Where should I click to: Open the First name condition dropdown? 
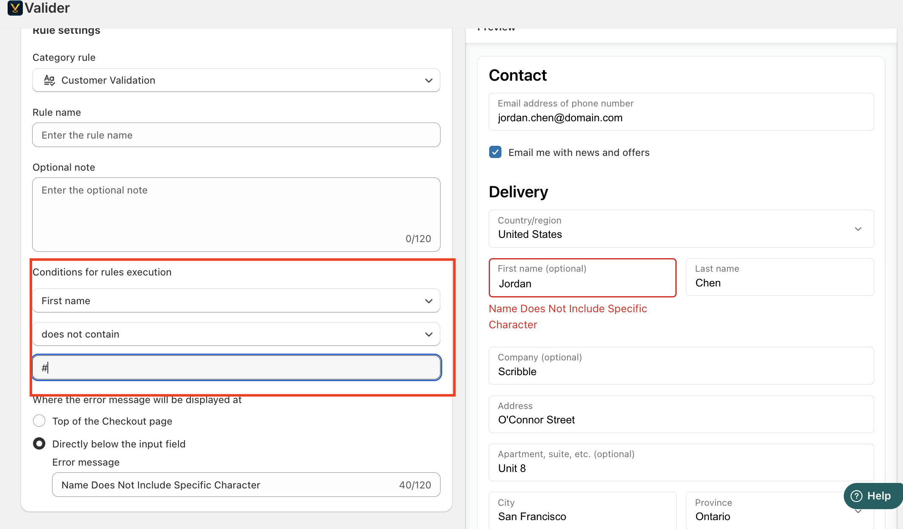(236, 301)
